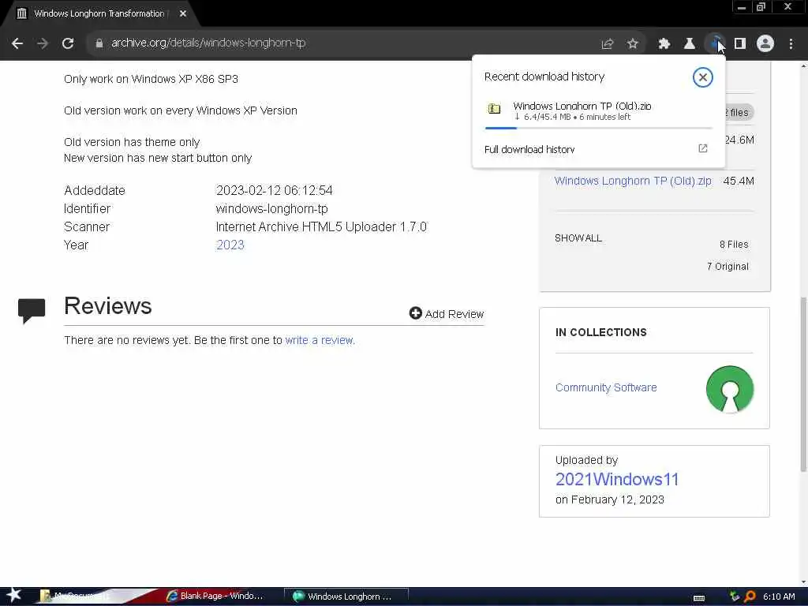
Task: Click the address bar URL
Action: [208, 43]
